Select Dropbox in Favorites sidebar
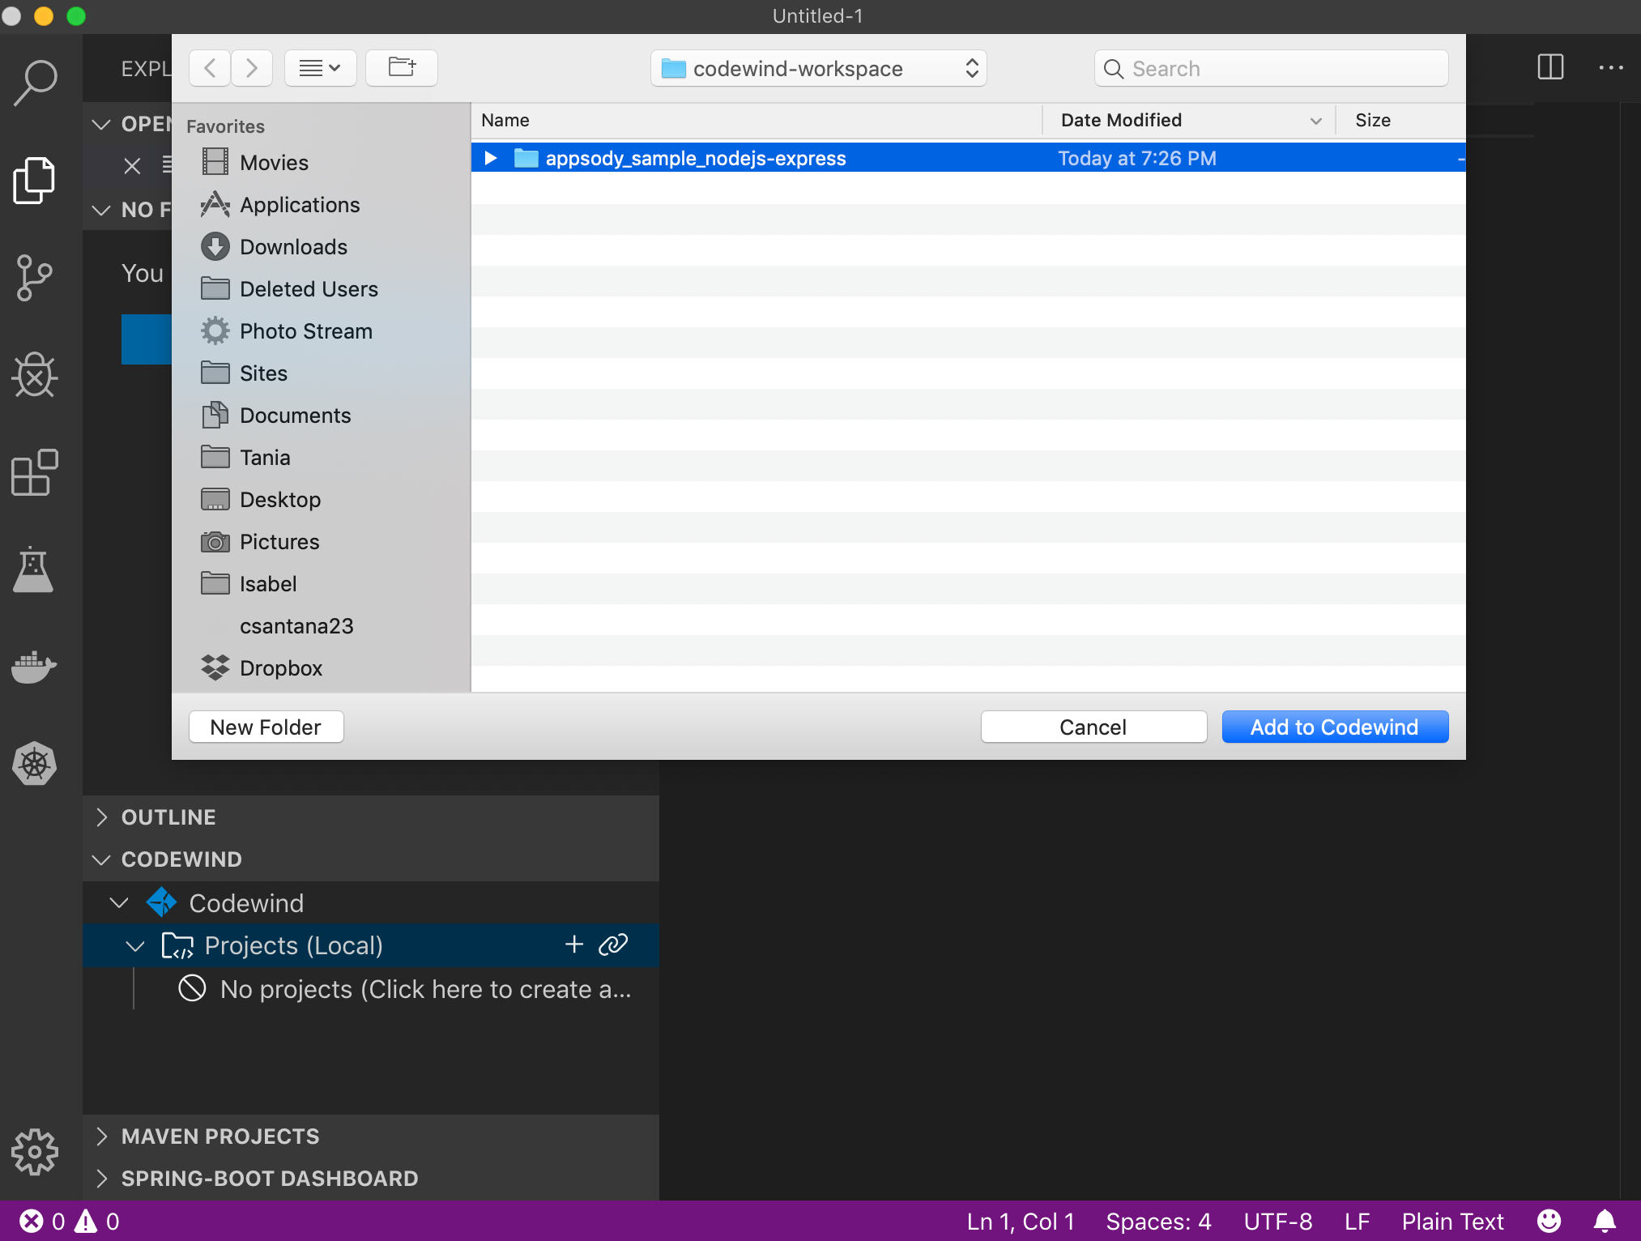This screenshot has height=1241, width=1641. (282, 668)
